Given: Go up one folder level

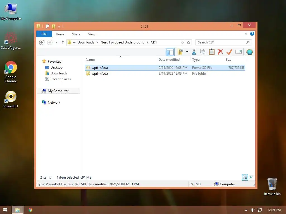Looking at the screenshot, I should click(x=63, y=42).
